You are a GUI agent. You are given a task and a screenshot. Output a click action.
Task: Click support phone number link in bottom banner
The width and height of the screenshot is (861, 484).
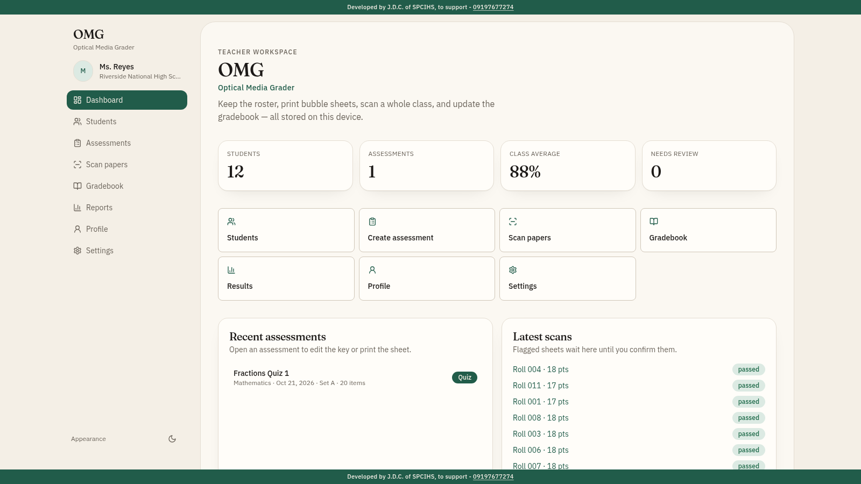pyautogui.click(x=493, y=476)
